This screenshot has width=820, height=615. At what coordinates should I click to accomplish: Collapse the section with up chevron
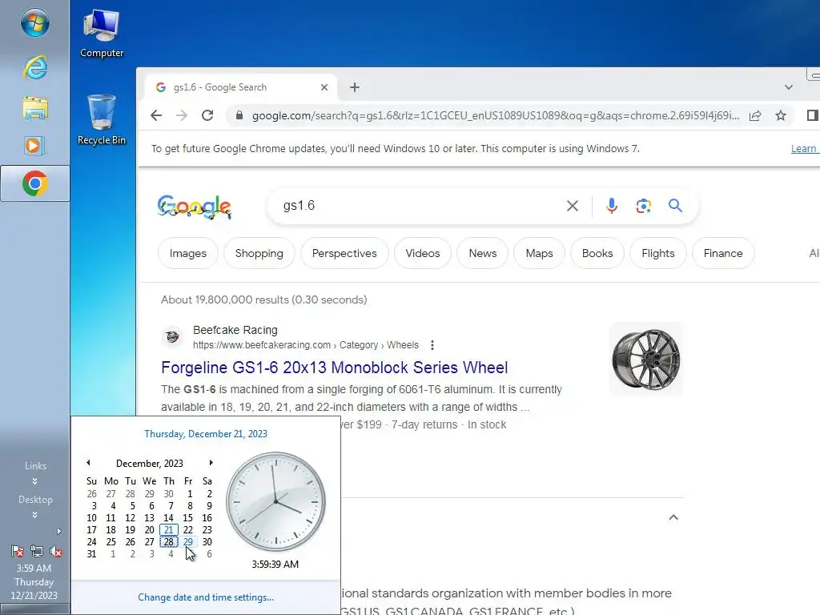(673, 517)
